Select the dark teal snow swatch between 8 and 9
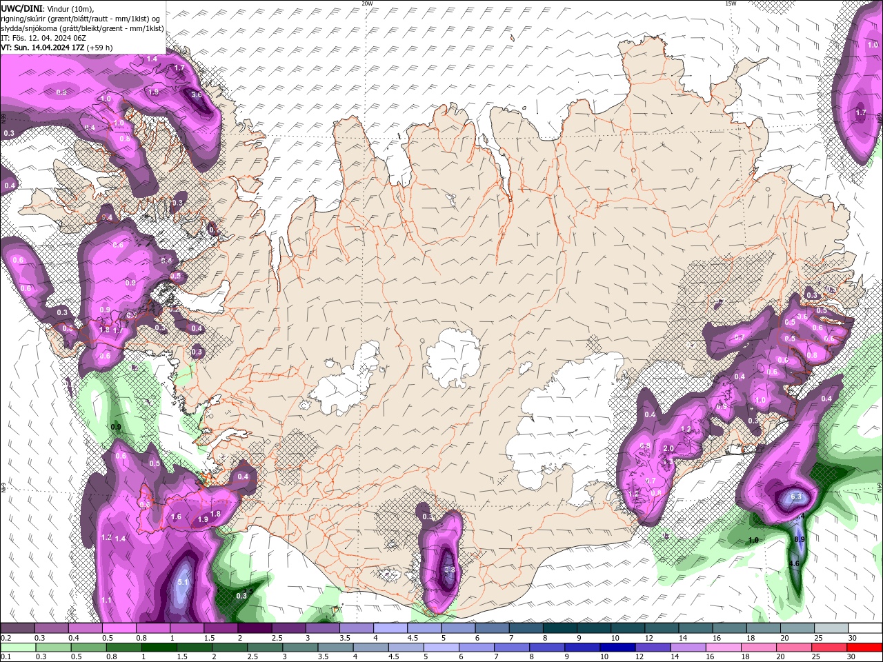This screenshot has height=662, width=883. (x=560, y=628)
